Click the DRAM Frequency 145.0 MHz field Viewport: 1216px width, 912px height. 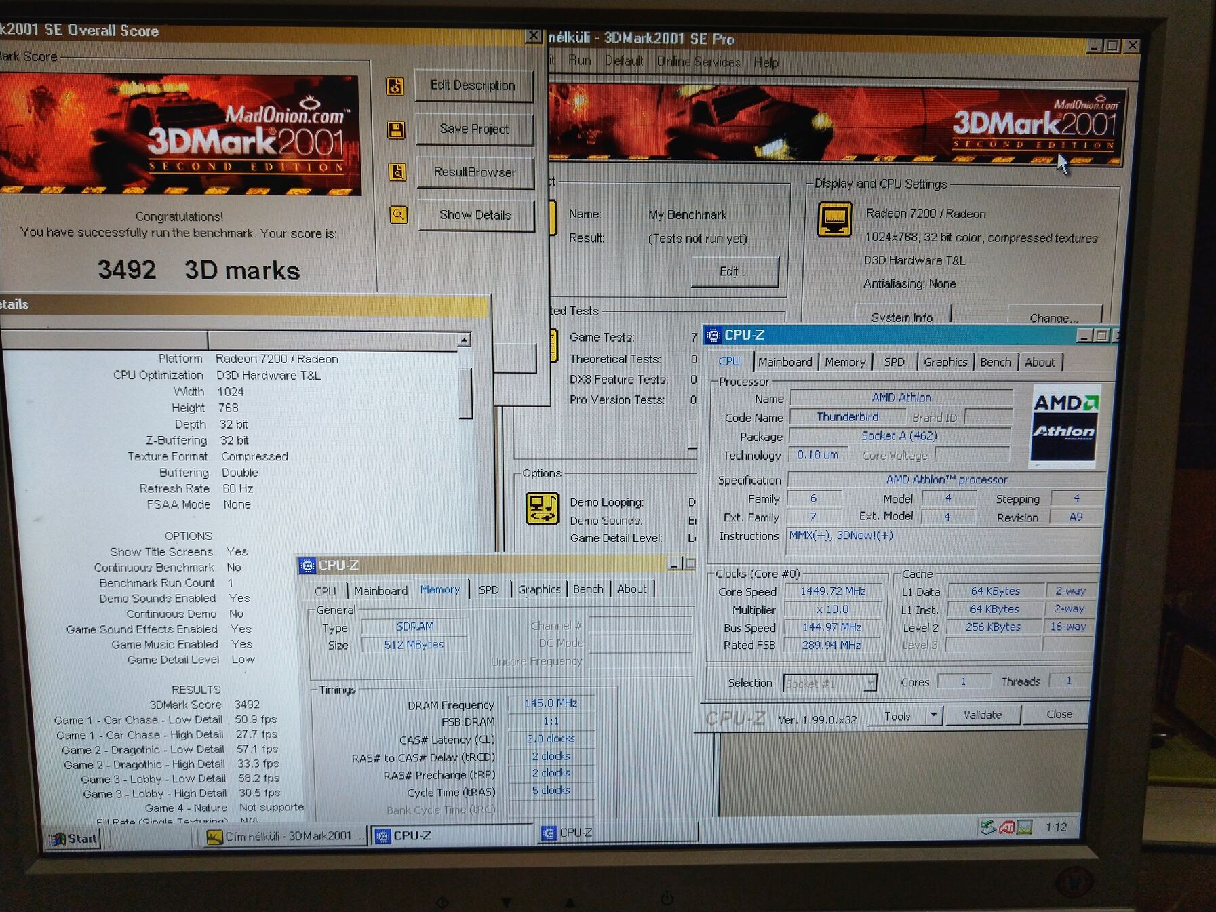(551, 703)
